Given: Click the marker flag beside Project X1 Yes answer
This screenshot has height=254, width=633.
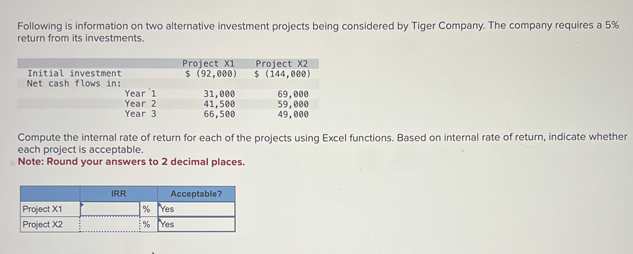Looking at the screenshot, I should 160,204.
